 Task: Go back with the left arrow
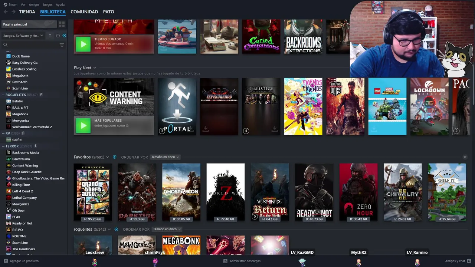[6, 12]
